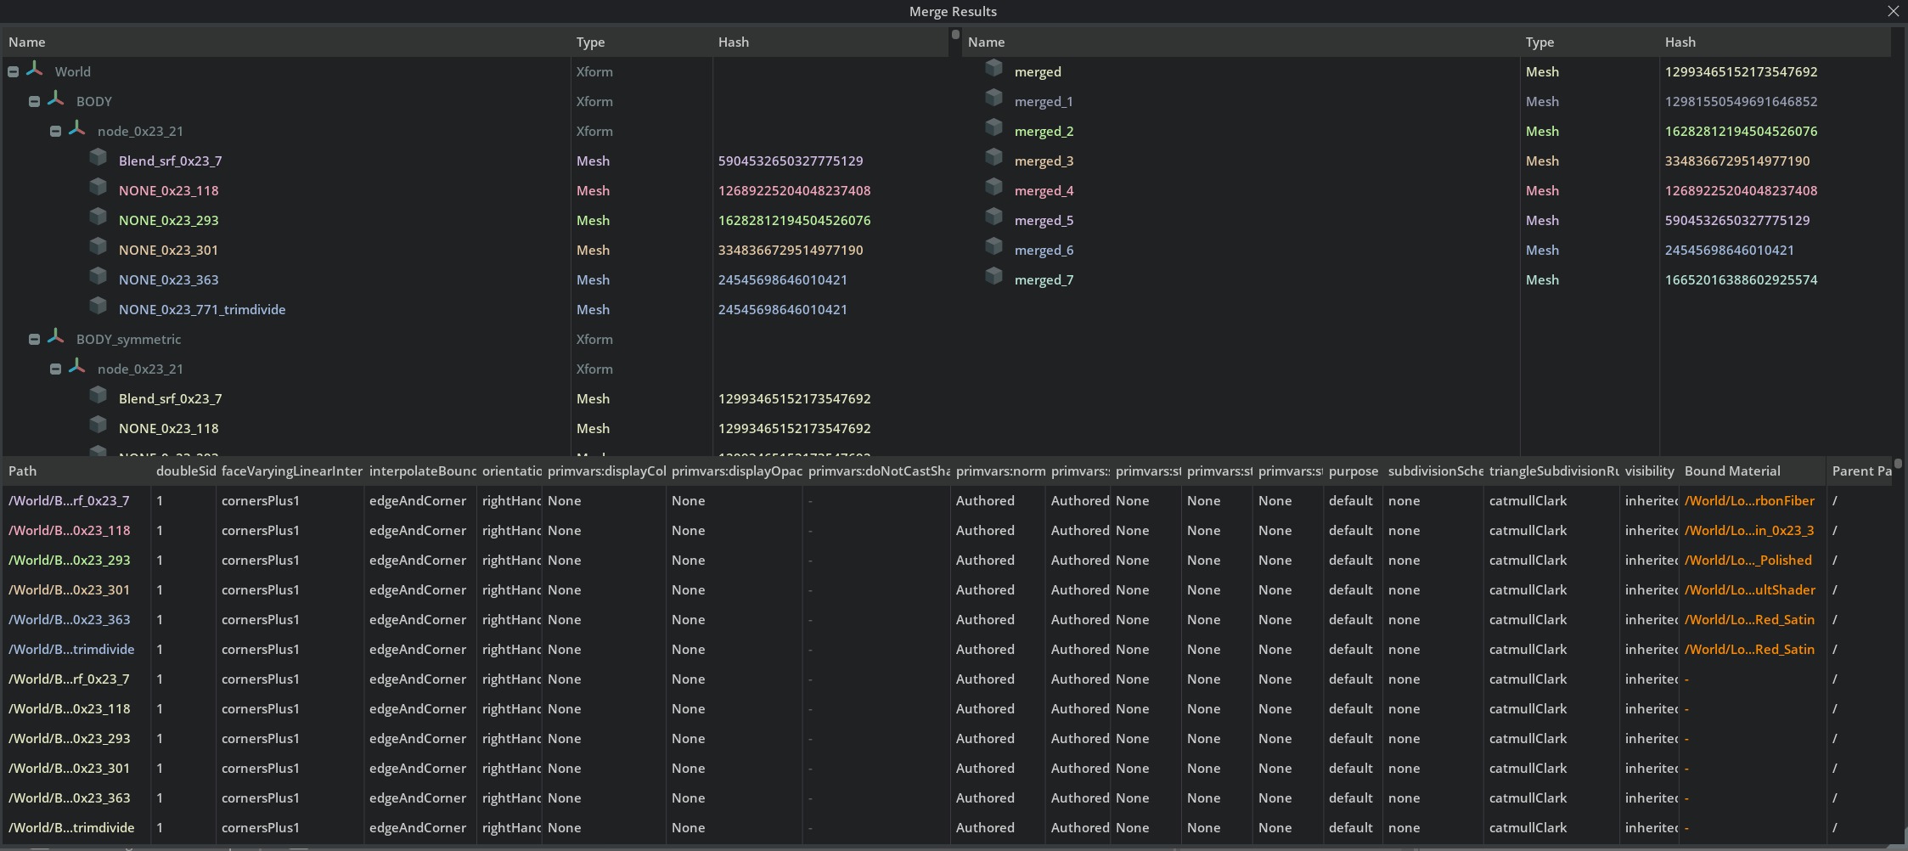
Task: Collapse the BODY_symmetric node
Action: coord(35,340)
